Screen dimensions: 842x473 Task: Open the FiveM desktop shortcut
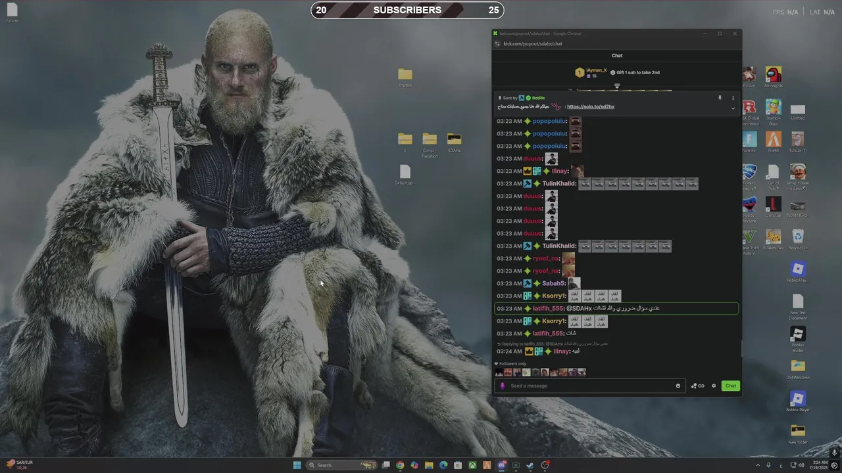774,142
